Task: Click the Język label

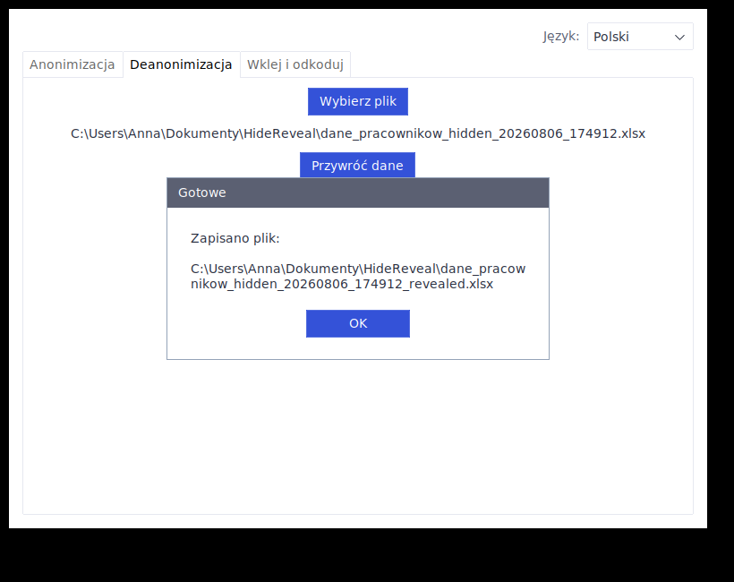Action: pos(561,37)
